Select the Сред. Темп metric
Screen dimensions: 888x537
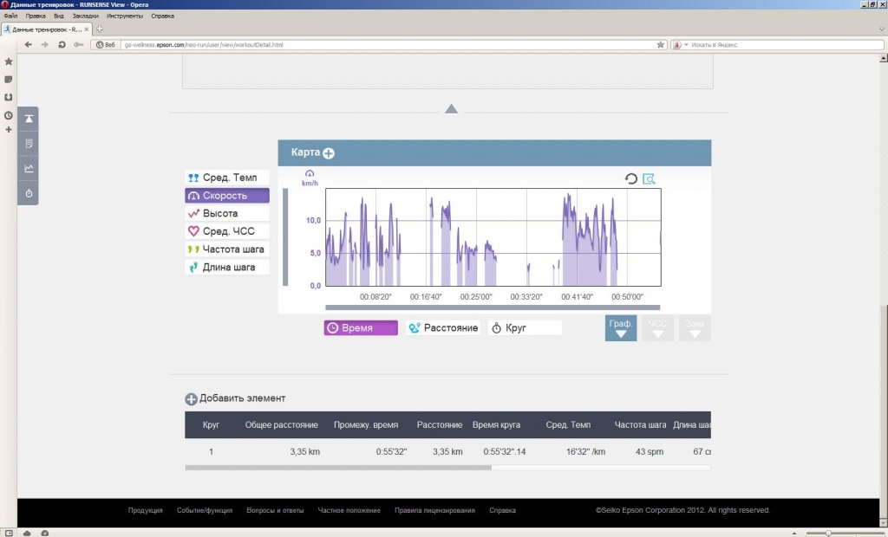click(x=227, y=178)
